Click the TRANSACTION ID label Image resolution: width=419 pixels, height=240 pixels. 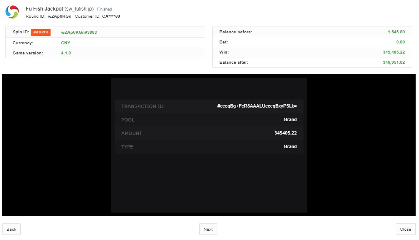[142, 106]
